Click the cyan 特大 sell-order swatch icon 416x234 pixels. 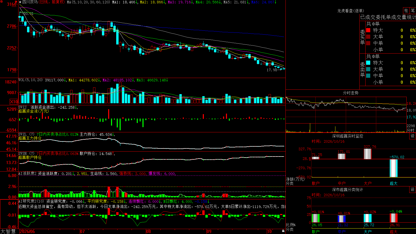[368, 63]
